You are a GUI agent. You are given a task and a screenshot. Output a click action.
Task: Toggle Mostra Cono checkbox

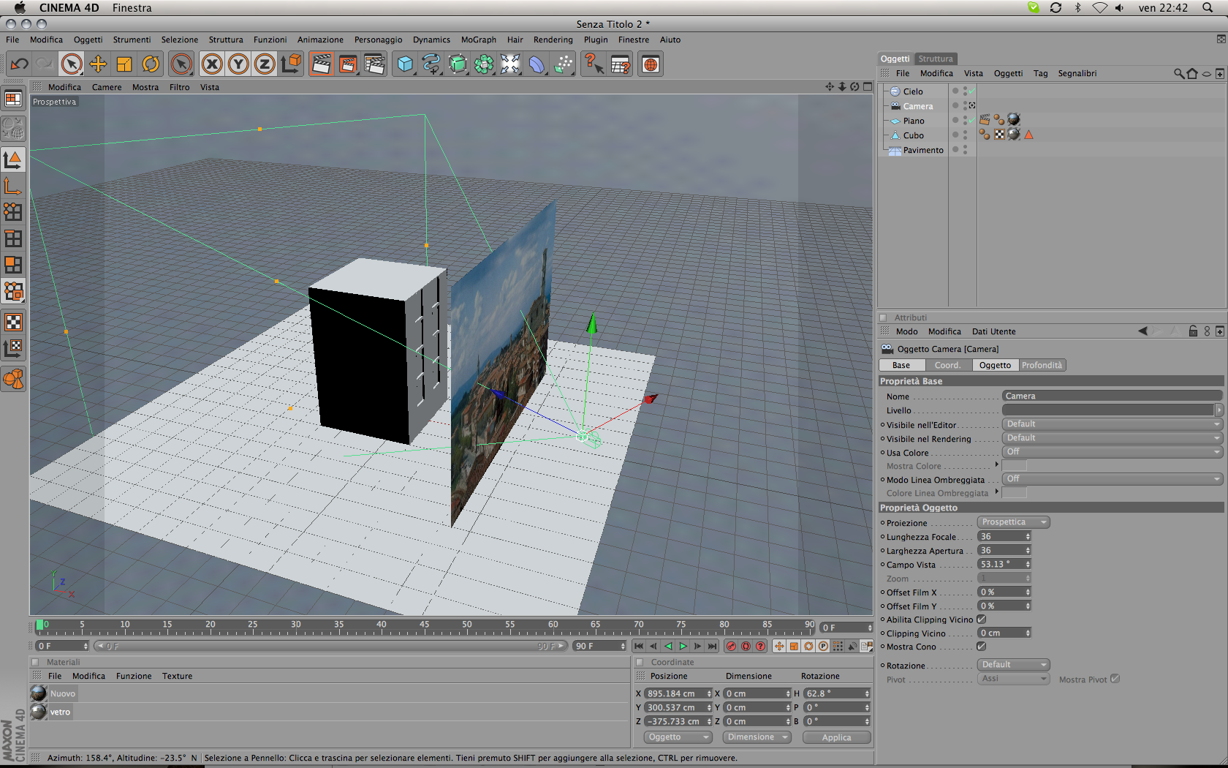(x=982, y=646)
